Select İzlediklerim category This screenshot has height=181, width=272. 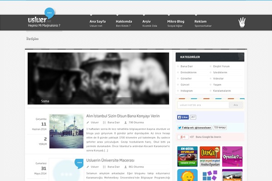point(220,72)
